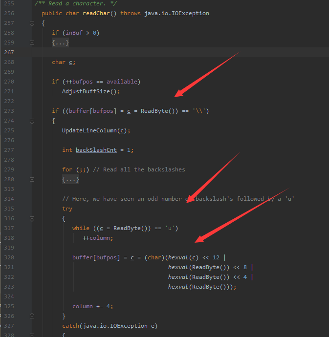The height and width of the screenshot is (337, 329).
Task: Expand folded block at line 259
Action: point(32,42)
